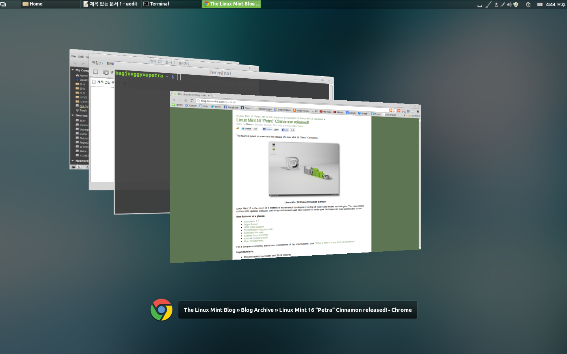Click the terminal prompt line bagjunggyu@petra
The width and height of the screenshot is (567, 354).
click(x=148, y=76)
